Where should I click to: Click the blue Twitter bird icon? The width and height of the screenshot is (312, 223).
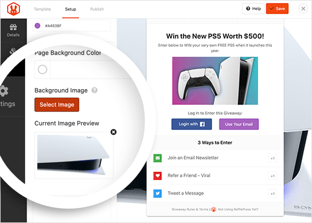pos(157,193)
